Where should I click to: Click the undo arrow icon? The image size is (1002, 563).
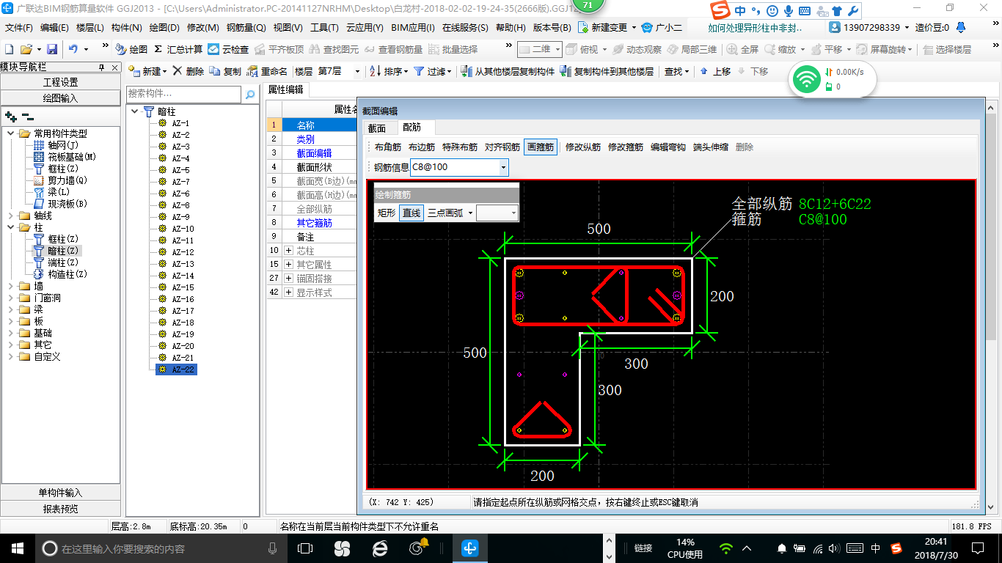click(73, 49)
